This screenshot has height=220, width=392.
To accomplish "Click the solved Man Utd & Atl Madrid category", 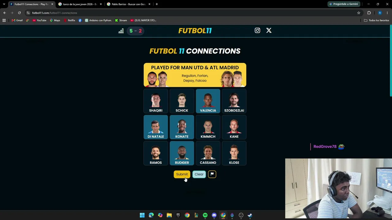I will point(195,75).
